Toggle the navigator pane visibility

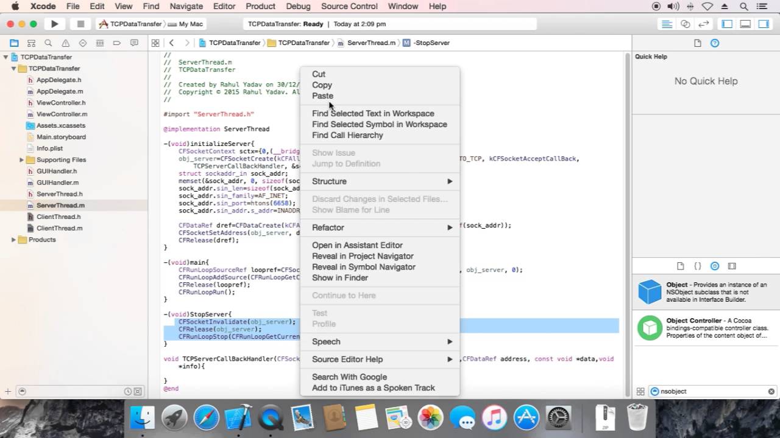[x=727, y=24]
